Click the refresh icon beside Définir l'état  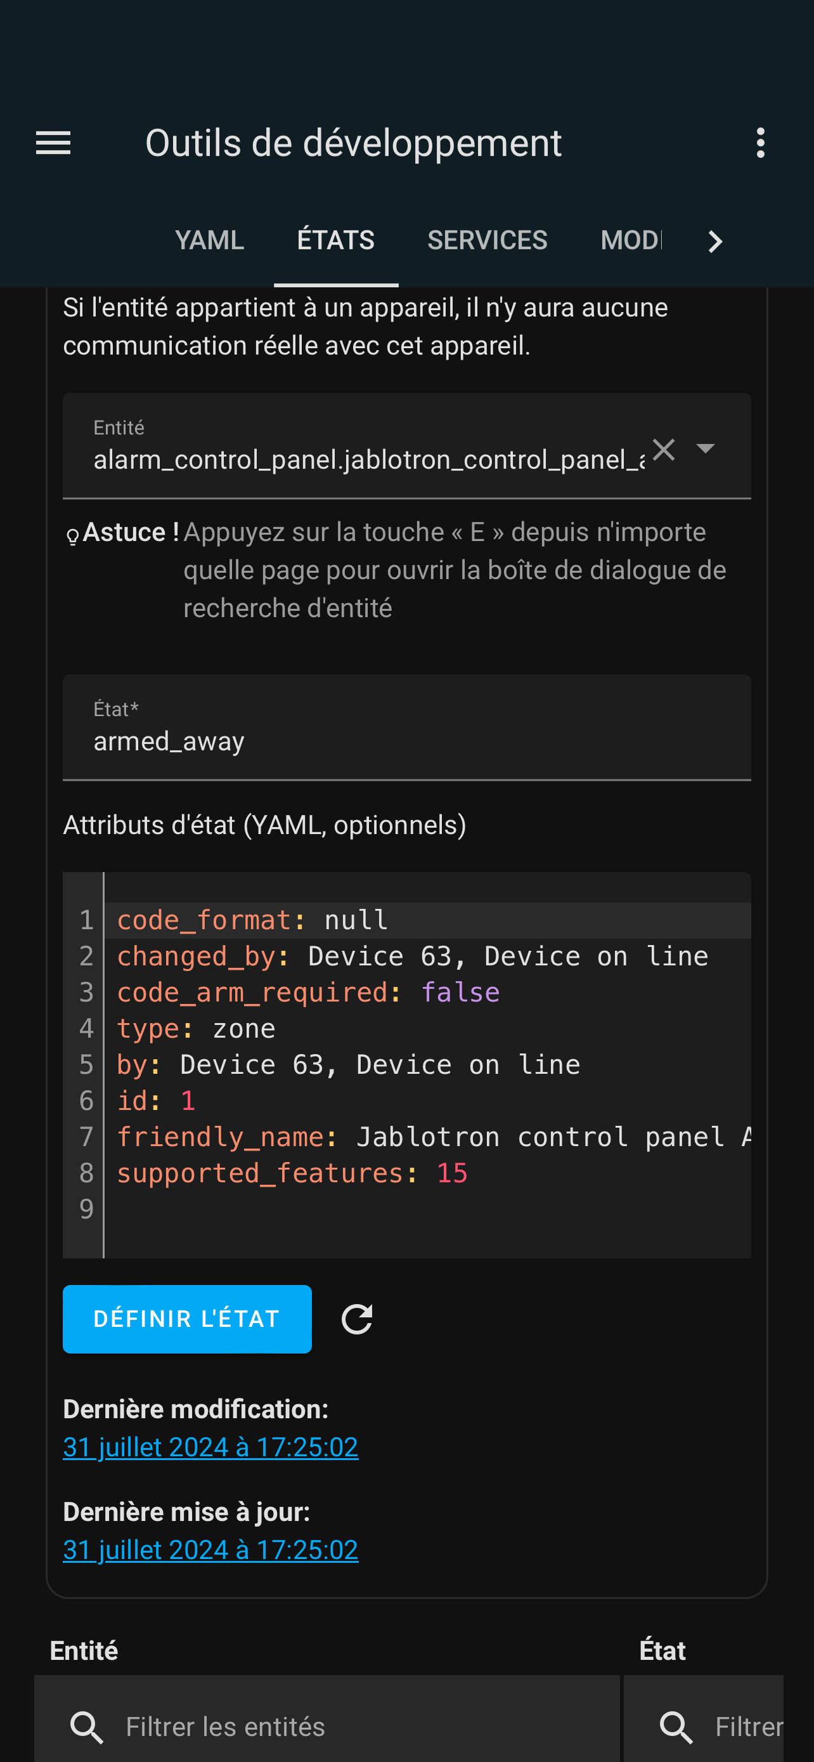357,1319
